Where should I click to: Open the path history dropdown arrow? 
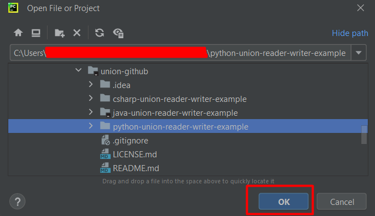pyautogui.click(x=358, y=53)
